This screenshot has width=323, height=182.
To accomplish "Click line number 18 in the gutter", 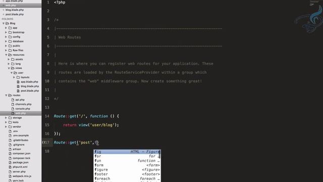I will click(x=47, y=151).
